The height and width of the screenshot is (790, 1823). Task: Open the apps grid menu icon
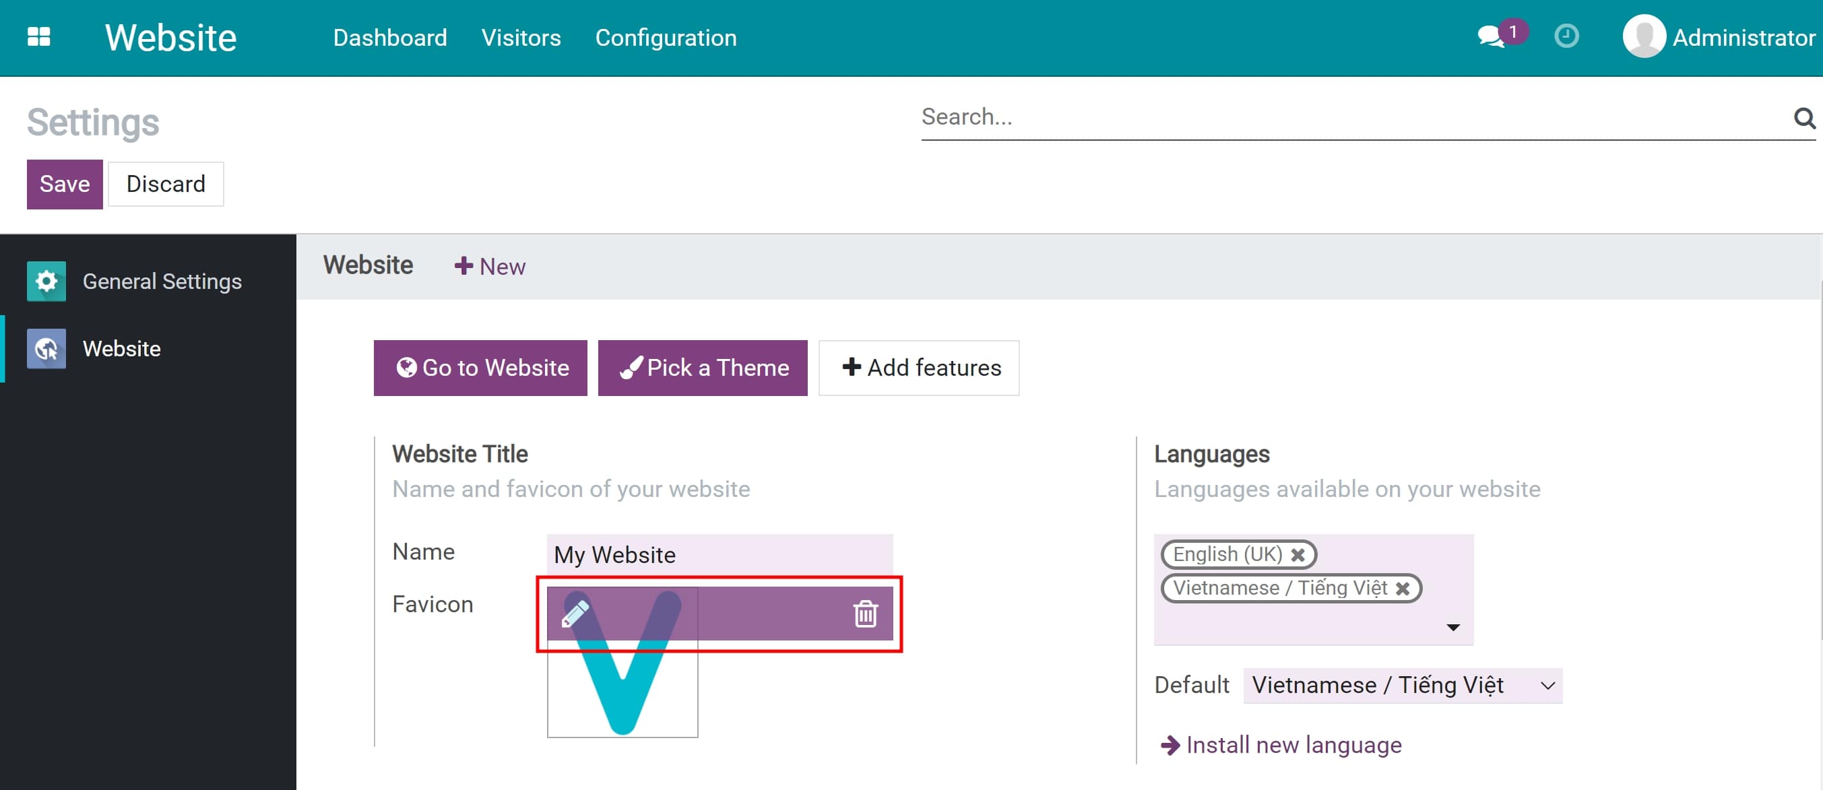pos(38,37)
